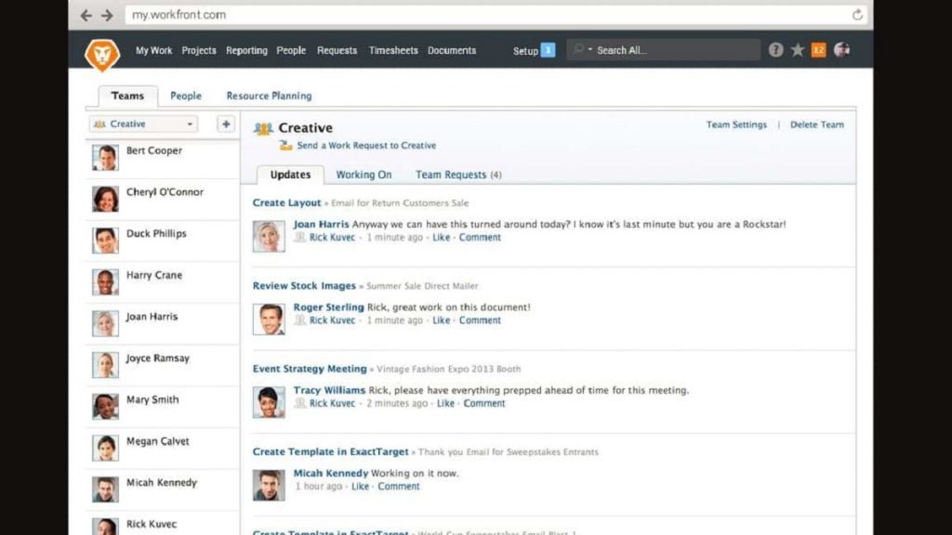Like Roger Sterling's update

(x=441, y=320)
